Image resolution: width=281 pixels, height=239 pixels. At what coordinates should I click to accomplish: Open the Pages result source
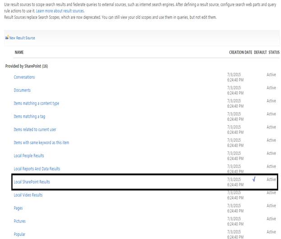click(x=18, y=208)
